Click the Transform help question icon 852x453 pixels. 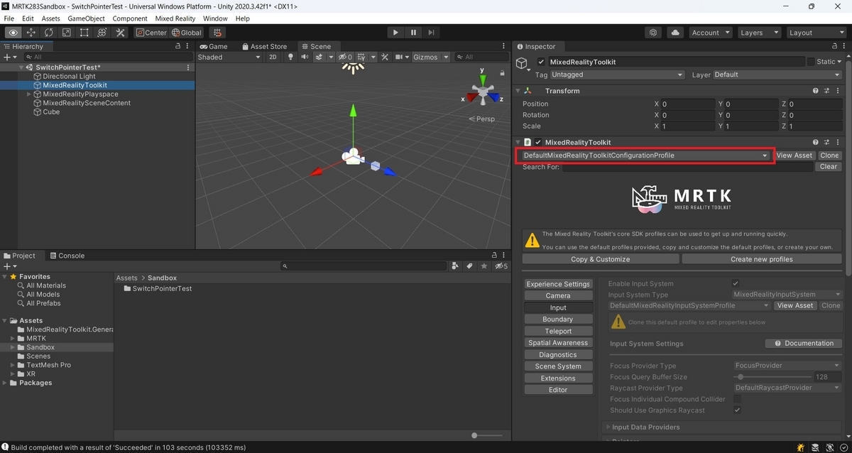[x=816, y=91]
